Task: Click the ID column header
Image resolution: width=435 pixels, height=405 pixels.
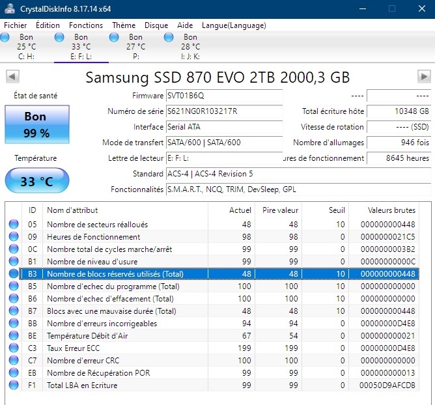Action: click(32, 210)
